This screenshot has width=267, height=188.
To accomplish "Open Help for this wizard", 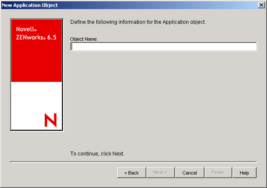I will pos(244,173).
